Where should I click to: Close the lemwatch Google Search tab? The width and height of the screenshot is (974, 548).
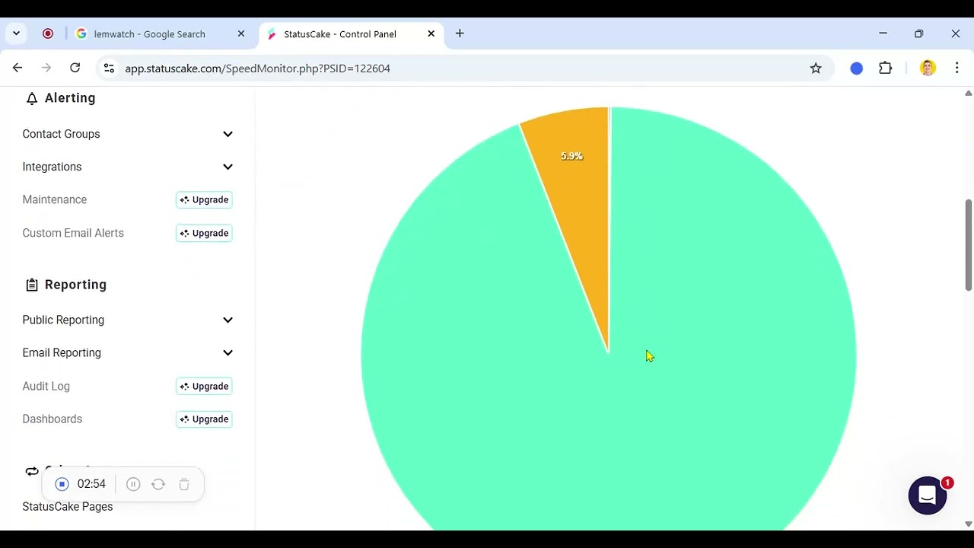coord(241,33)
